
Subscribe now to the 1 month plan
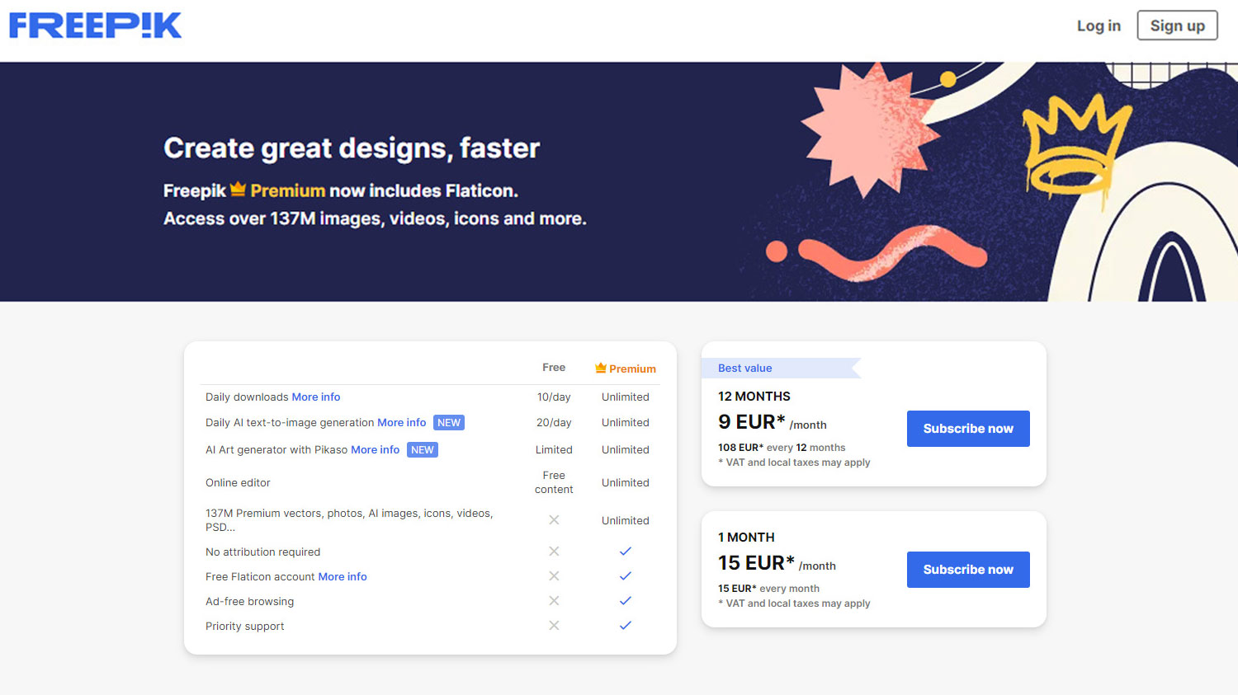point(968,570)
